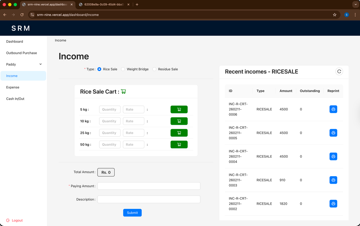Focus the 10 kg Rate field
The image size is (360, 226).
[133, 121]
